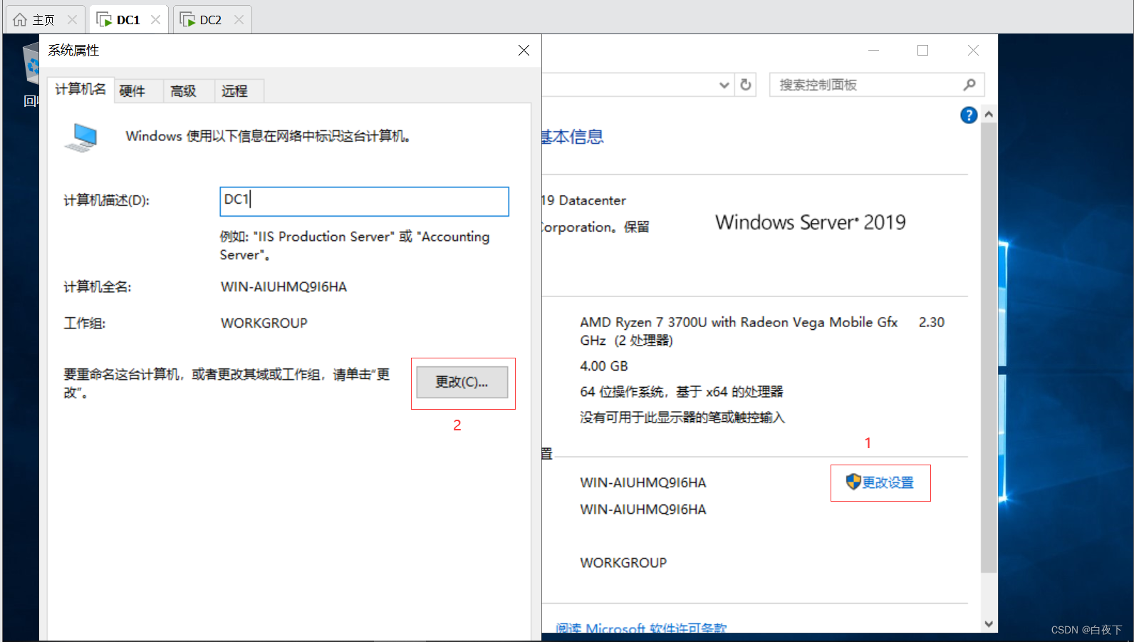Screen dimensions: 1134x642
Task: Click the shield icon beside 更改设置
Action: pos(853,482)
